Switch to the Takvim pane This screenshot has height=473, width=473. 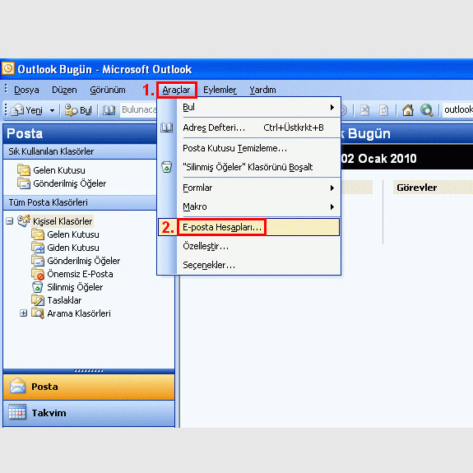pyautogui.click(x=89, y=413)
